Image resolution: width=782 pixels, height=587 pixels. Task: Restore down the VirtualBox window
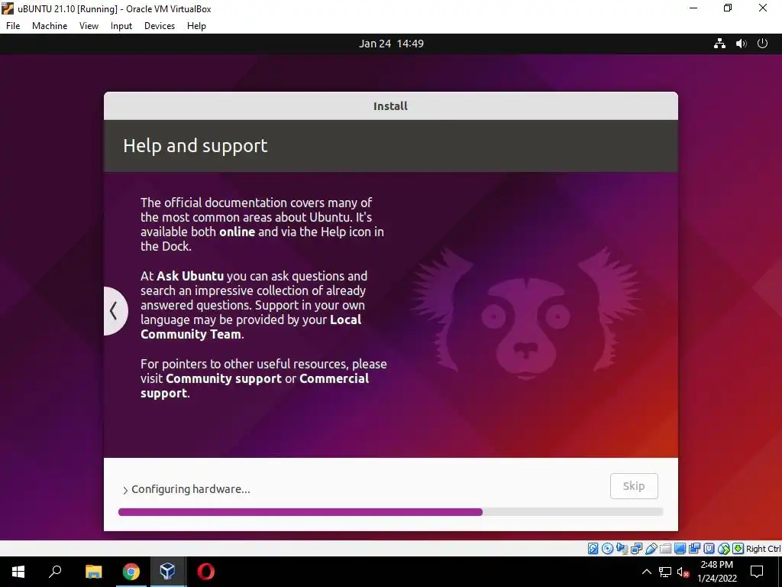click(728, 8)
